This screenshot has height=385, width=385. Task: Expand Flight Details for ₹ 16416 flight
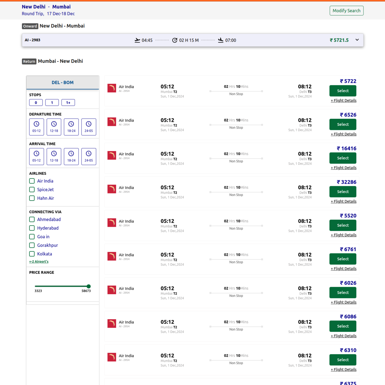[344, 168]
